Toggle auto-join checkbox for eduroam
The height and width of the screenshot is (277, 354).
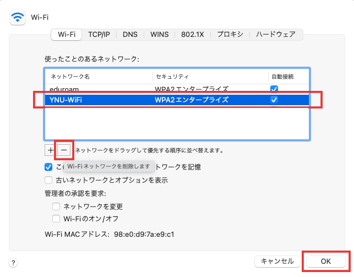(x=274, y=89)
